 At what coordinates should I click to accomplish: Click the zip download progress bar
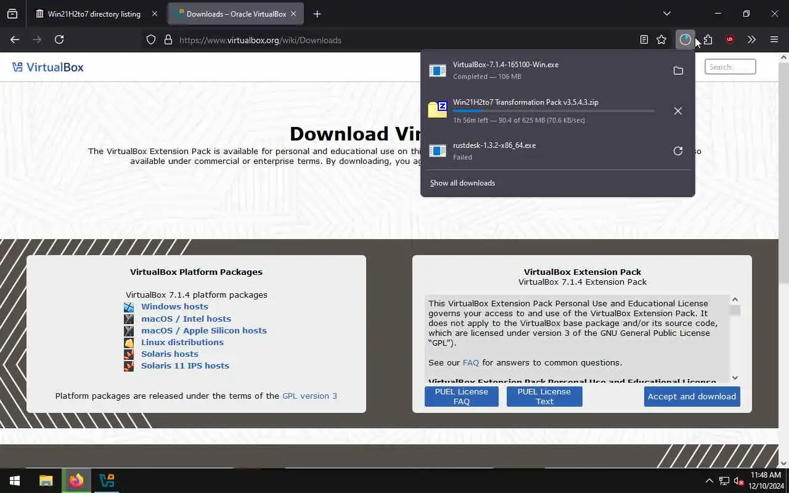(x=554, y=111)
